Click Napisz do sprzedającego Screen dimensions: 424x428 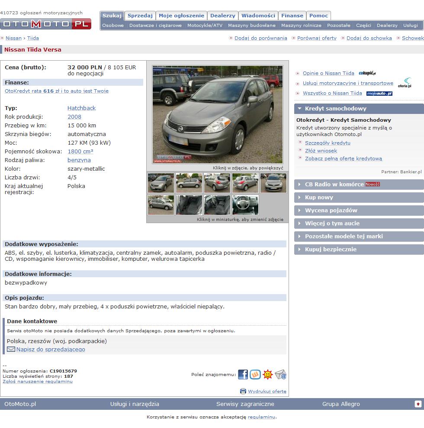[x=51, y=350]
